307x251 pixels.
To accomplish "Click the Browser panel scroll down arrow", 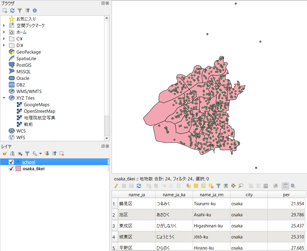I will [107, 138].
